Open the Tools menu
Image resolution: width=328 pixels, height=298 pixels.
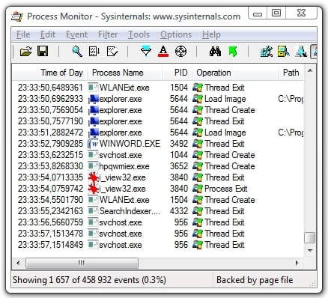139,34
